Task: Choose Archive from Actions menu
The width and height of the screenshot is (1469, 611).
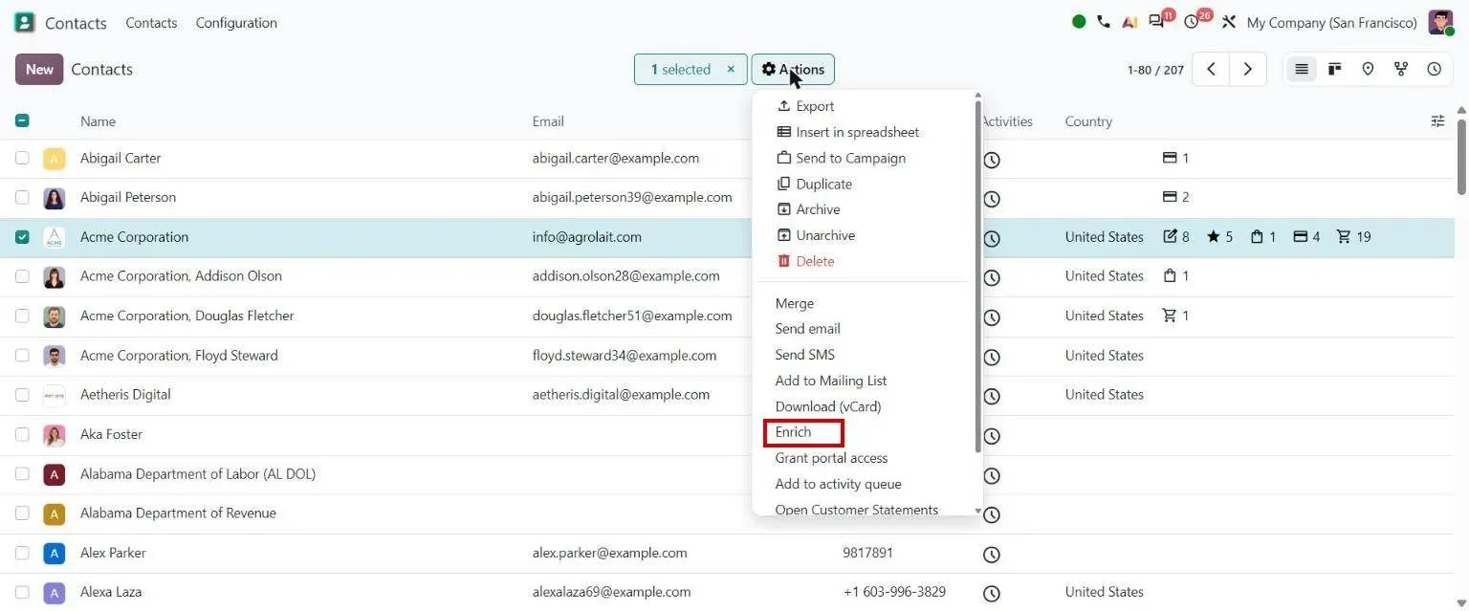Action: point(808,209)
